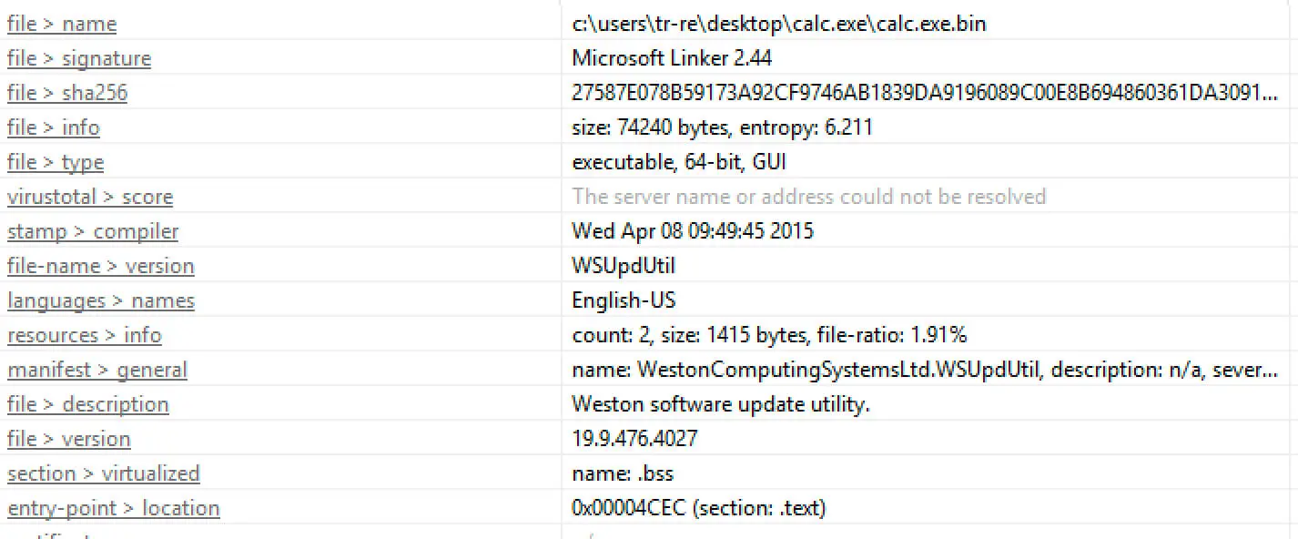The width and height of the screenshot is (1298, 539).
Task: Select the 'Weston software update utility.' description
Action: tap(721, 405)
